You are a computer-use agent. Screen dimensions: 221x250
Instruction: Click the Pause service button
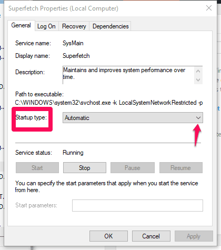click(x=133, y=168)
